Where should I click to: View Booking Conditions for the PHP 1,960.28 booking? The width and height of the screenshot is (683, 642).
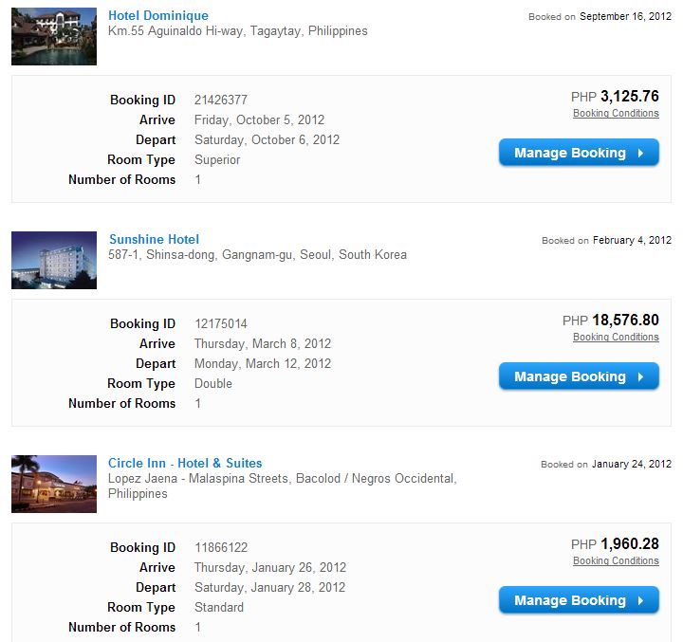point(616,561)
